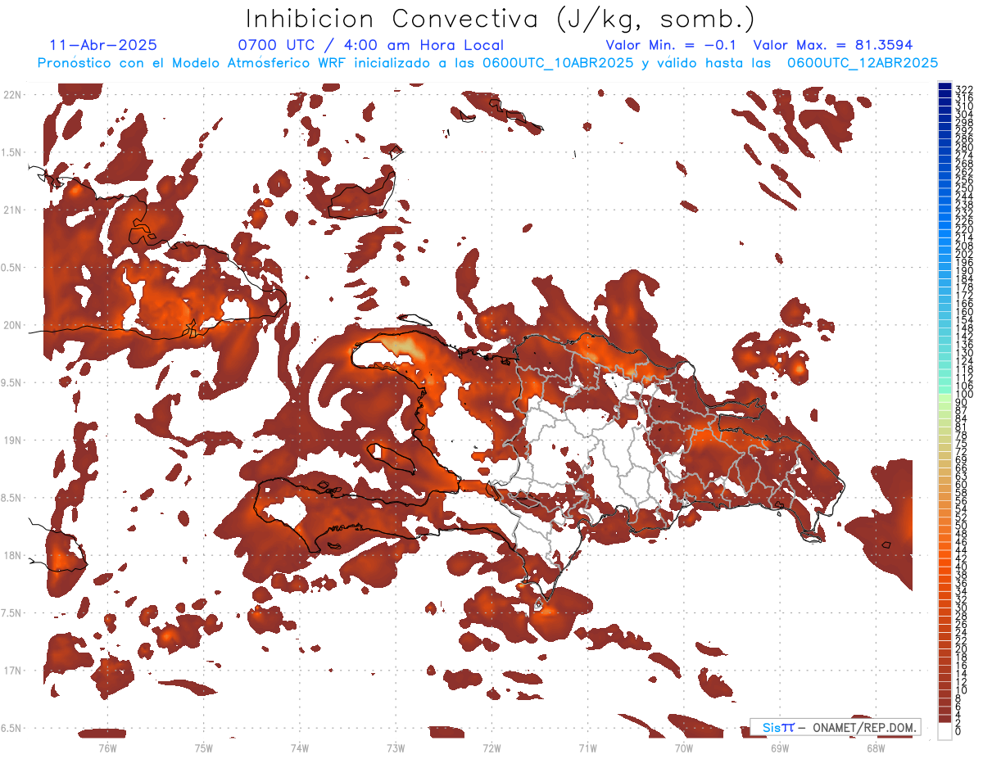Click the '60' value on the color scale
Screen dimensions: 983x759
(962, 486)
